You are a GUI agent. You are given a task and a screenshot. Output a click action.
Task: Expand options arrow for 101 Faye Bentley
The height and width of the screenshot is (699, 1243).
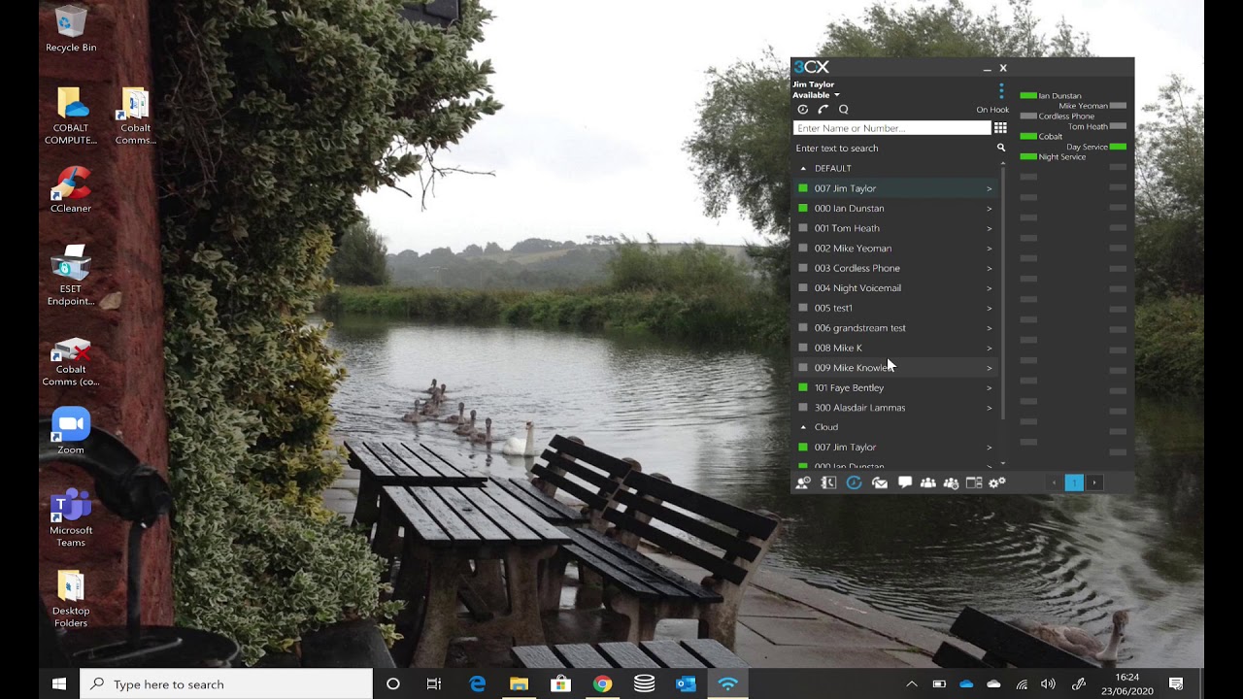(x=990, y=387)
